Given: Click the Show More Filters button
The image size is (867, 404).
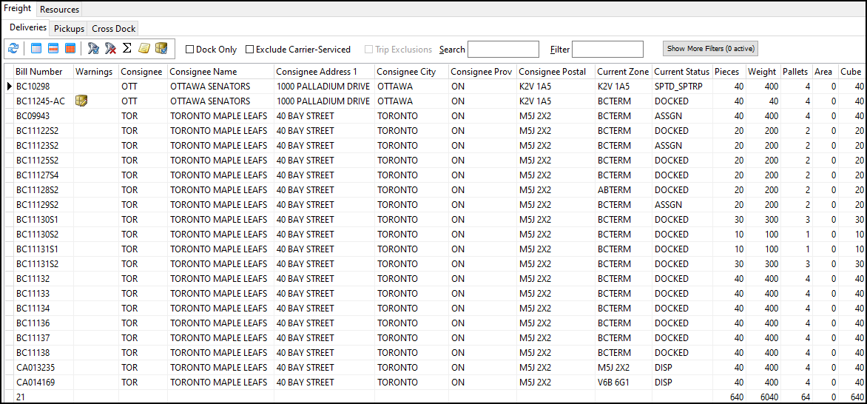Looking at the screenshot, I should pos(710,49).
